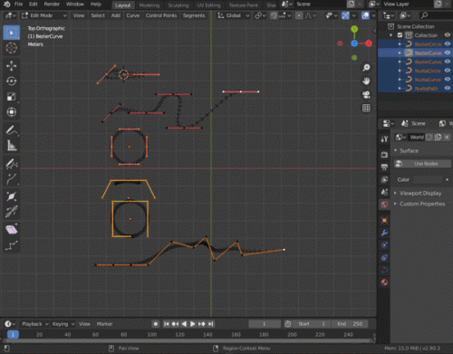Open the pivot point dropdown
Image resolution: width=453 pixels, height=354 pixels.
pos(260,15)
